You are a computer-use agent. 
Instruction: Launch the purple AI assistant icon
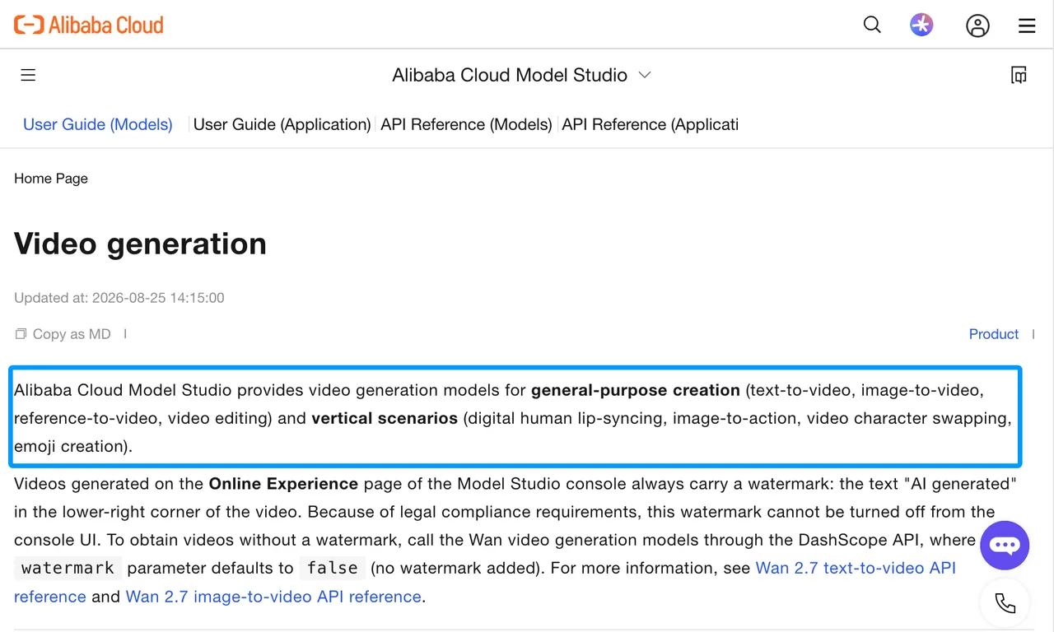coord(921,25)
